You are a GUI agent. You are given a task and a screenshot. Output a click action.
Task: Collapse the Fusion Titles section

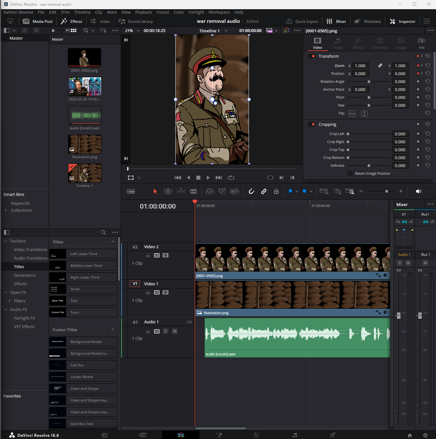point(113,330)
